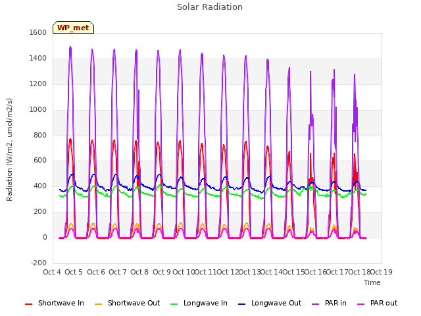Screen dimensions: 421x316
Task: Click the Oct 9 x-axis tick label
Action: 162,272
